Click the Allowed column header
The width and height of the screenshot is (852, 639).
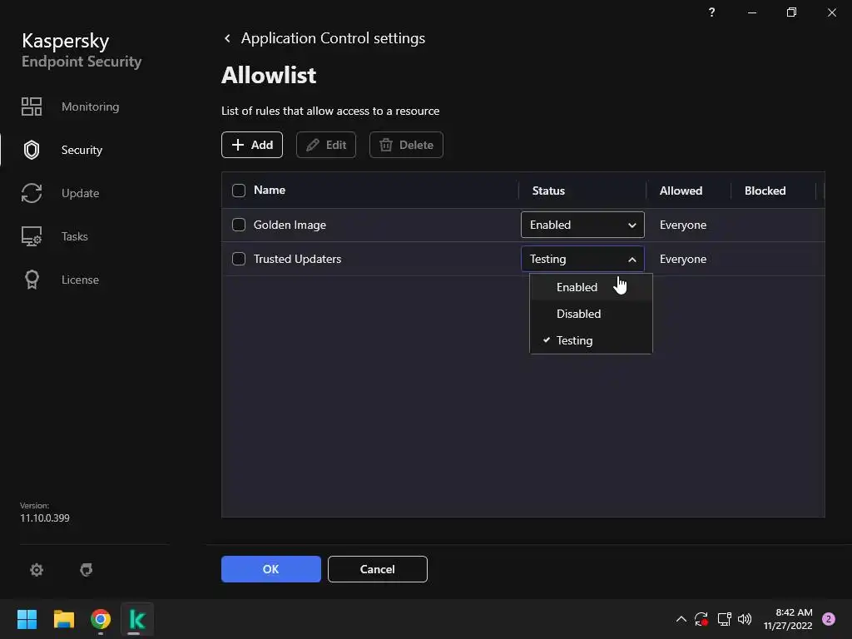coord(681,191)
